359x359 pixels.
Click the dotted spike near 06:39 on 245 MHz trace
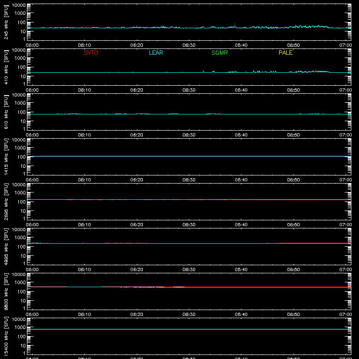pos(235,25)
